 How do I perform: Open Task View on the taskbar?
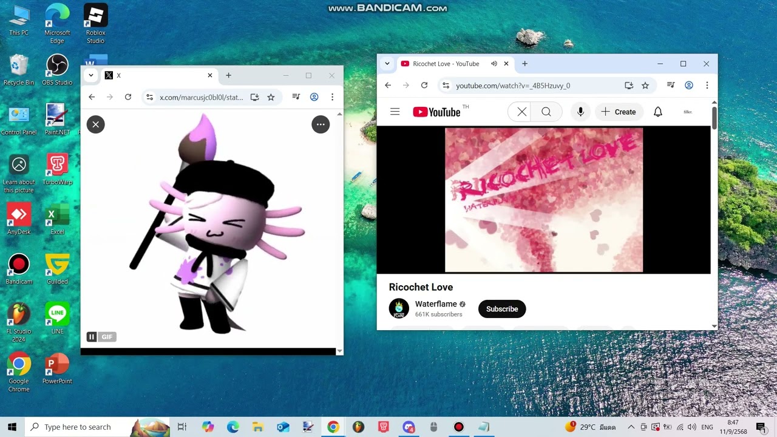click(182, 427)
